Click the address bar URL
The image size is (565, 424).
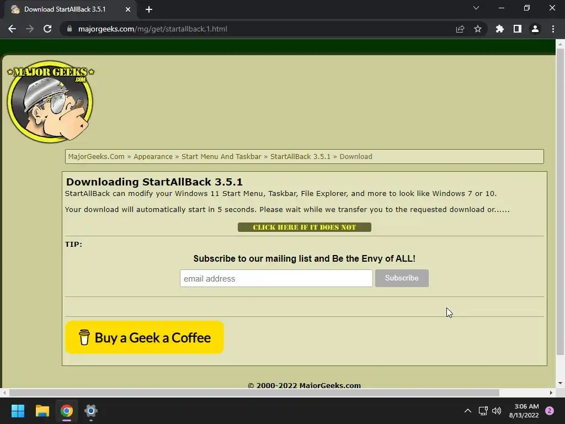click(x=153, y=29)
